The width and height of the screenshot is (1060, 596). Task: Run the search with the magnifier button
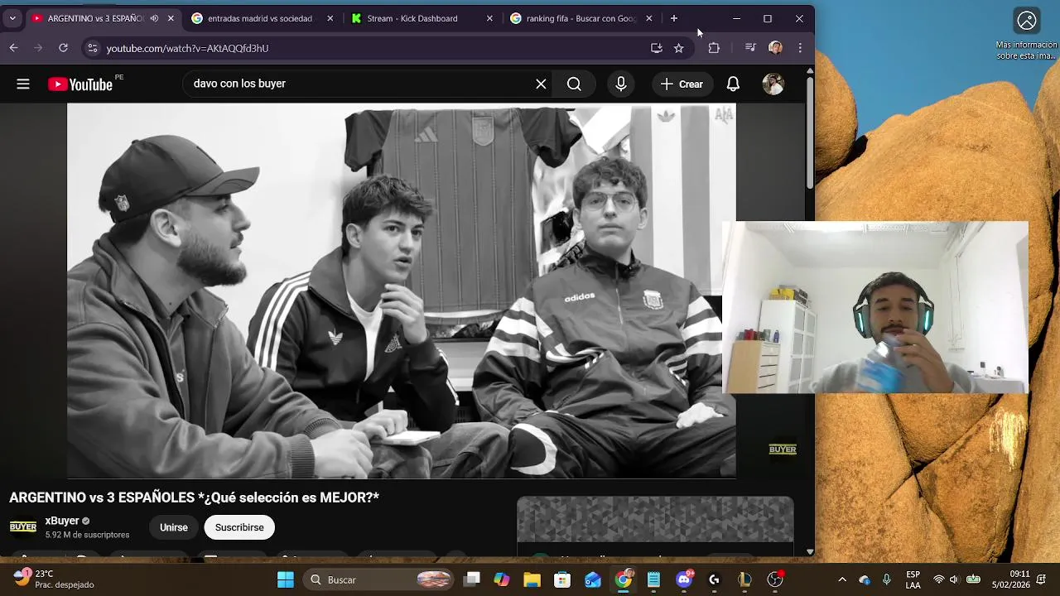[574, 84]
